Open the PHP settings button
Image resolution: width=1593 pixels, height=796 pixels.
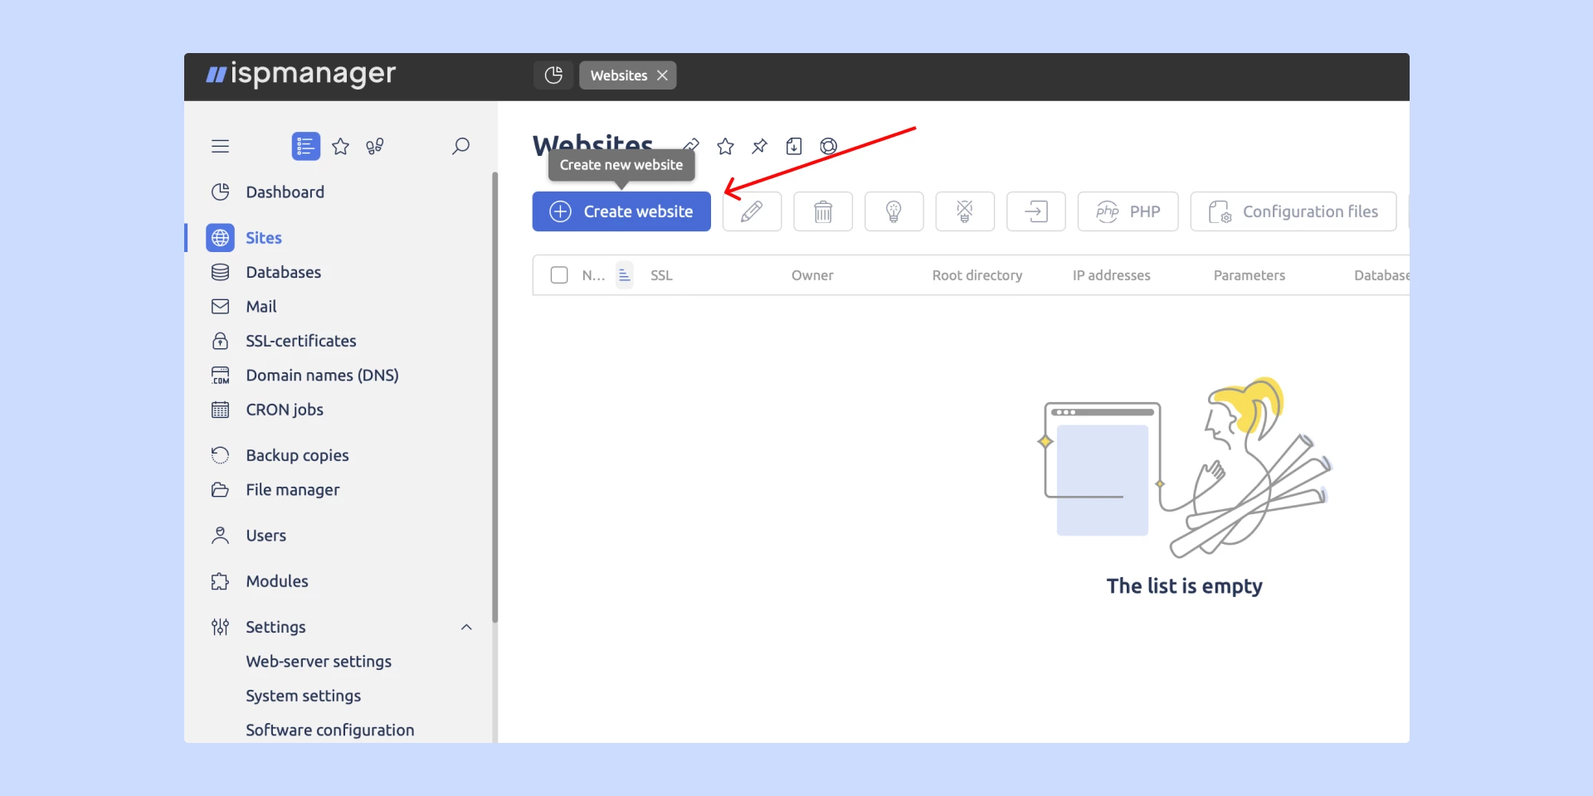tap(1128, 211)
